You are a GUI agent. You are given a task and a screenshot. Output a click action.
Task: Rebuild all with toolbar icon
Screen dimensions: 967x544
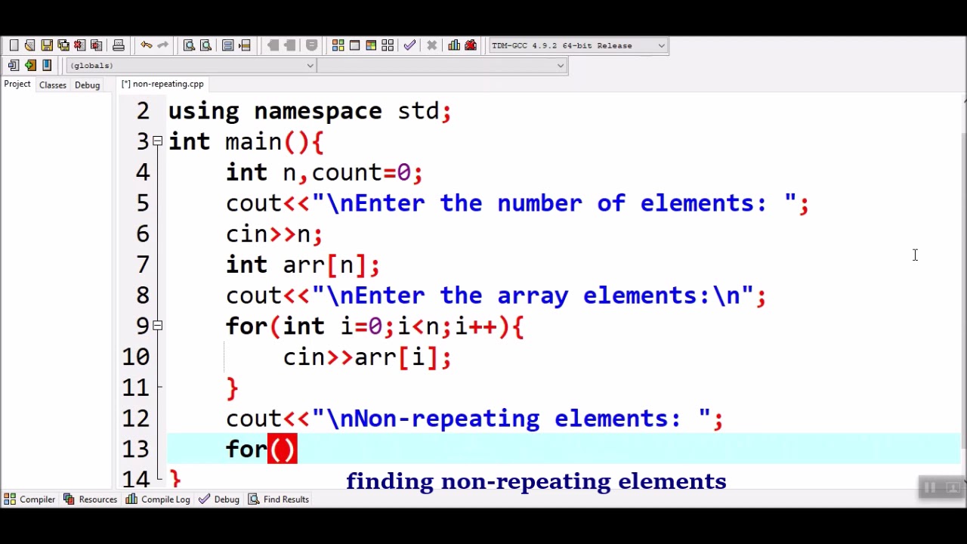(x=388, y=45)
